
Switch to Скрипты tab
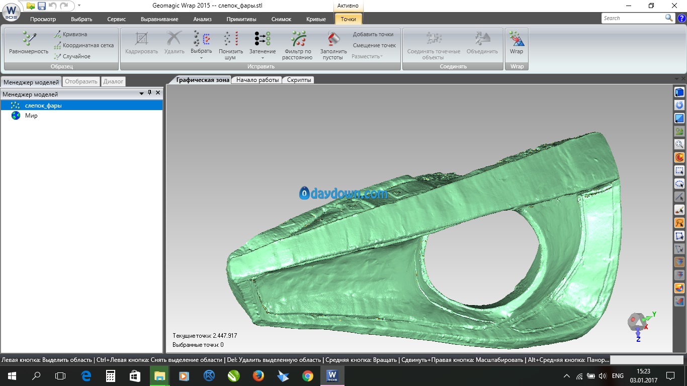click(x=299, y=80)
